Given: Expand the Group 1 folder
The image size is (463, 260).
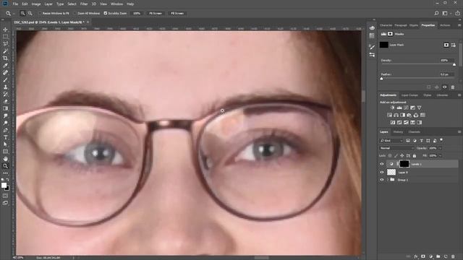Looking at the screenshot, I should pyautogui.click(x=388, y=180).
